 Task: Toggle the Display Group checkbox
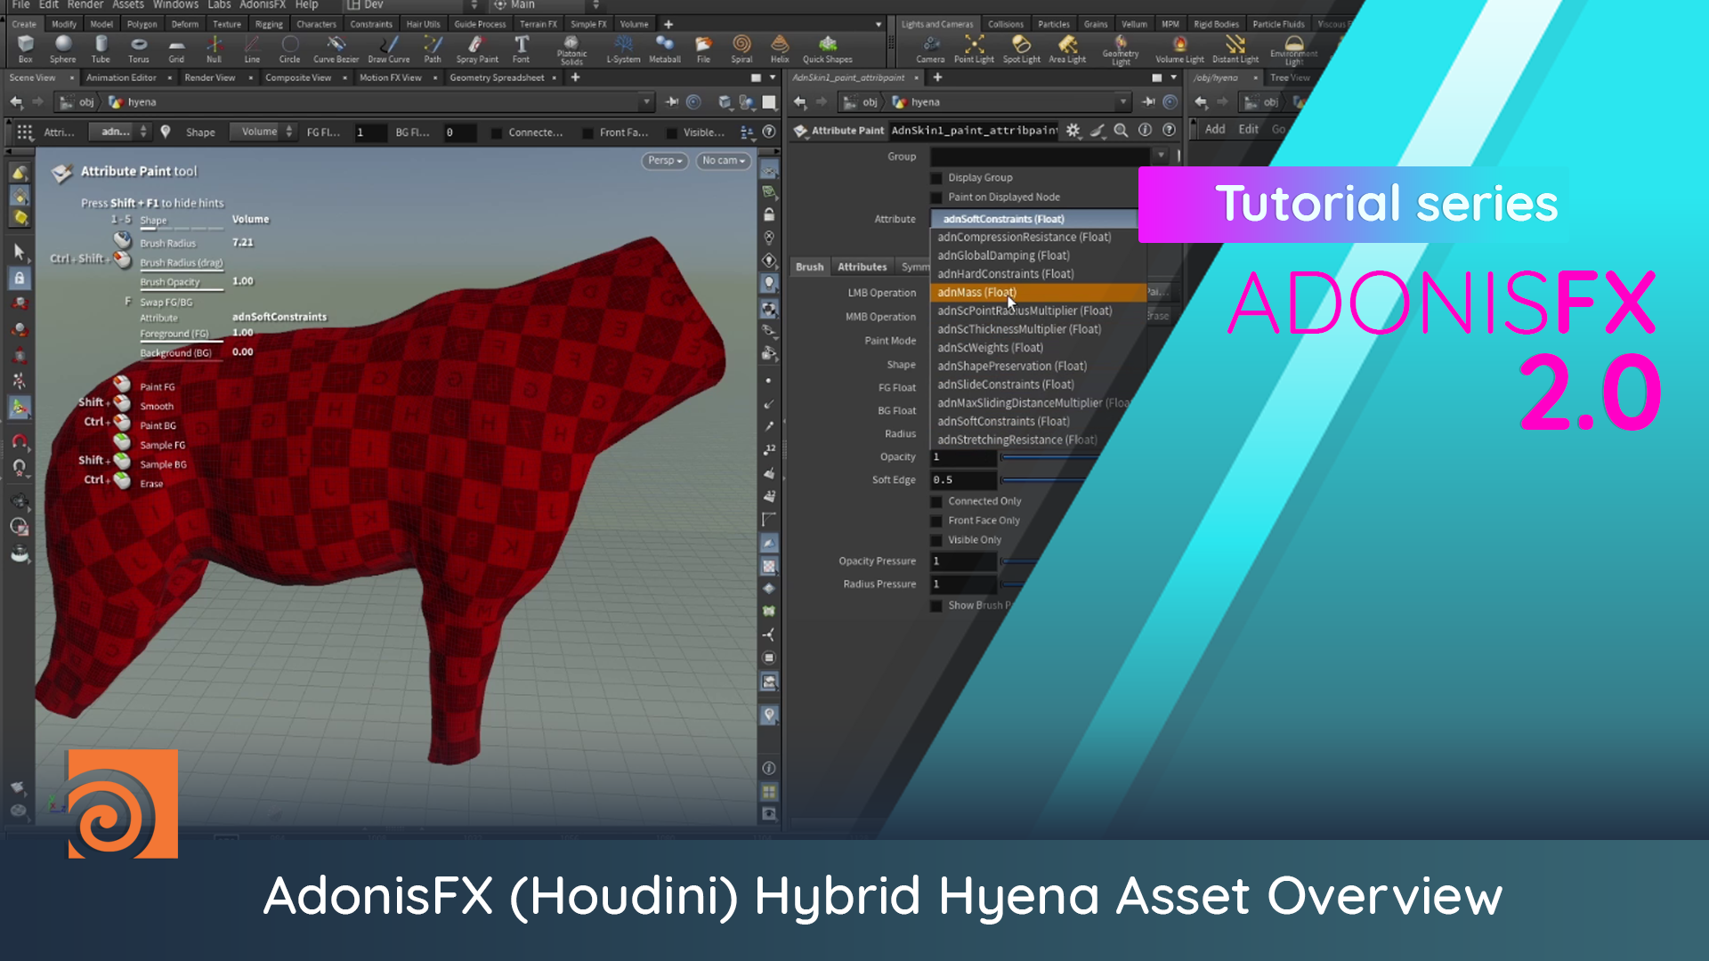coord(936,178)
